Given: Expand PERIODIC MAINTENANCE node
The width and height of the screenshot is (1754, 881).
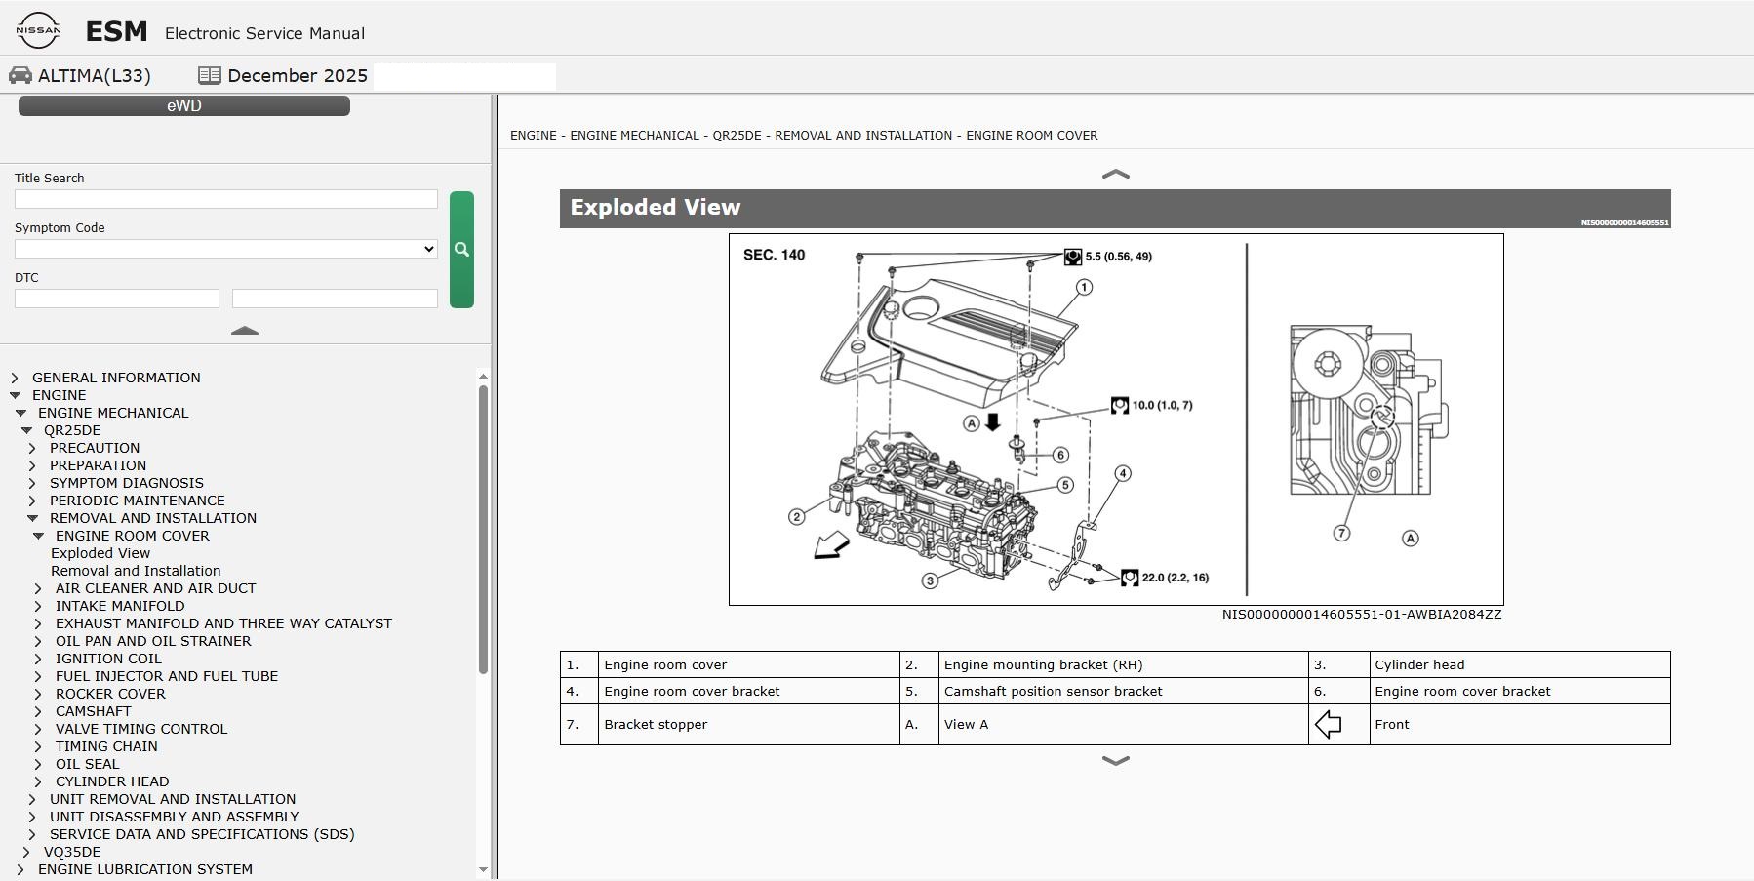Looking at the screenshot, I should coord(32,501).
